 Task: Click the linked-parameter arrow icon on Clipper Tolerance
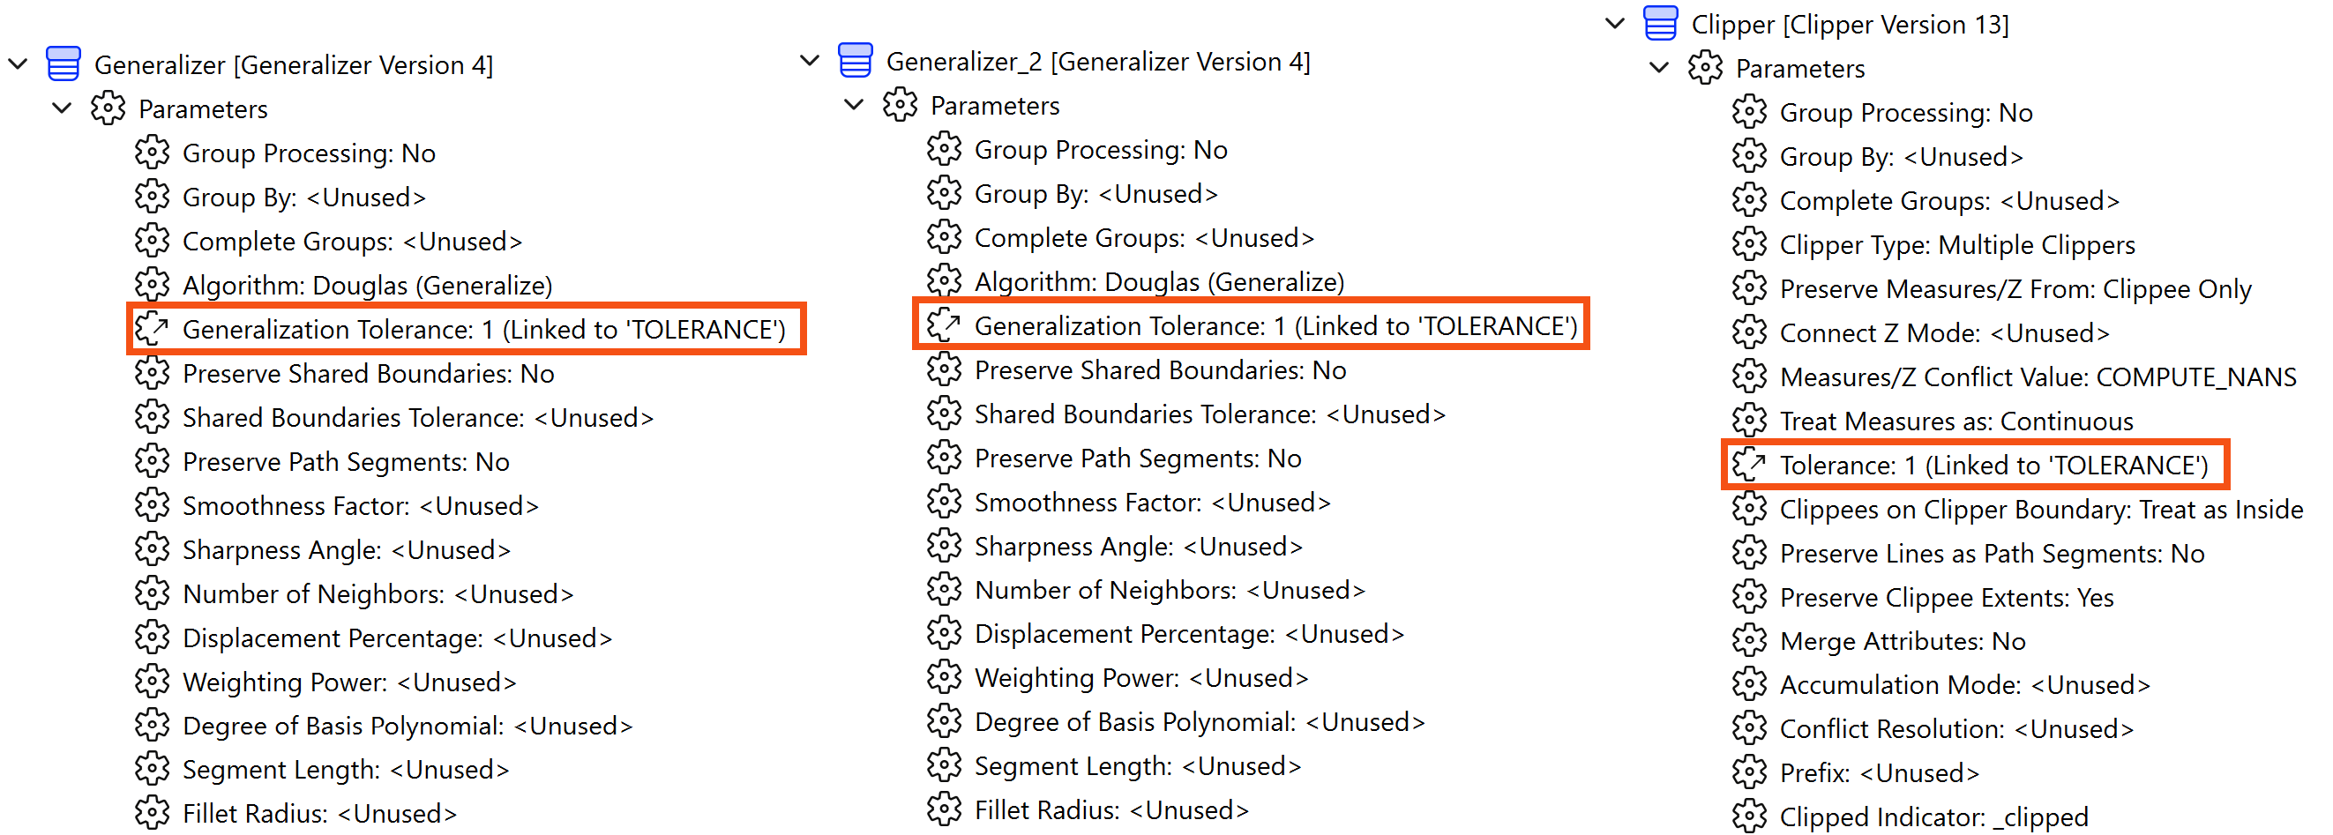(1752, 465)
